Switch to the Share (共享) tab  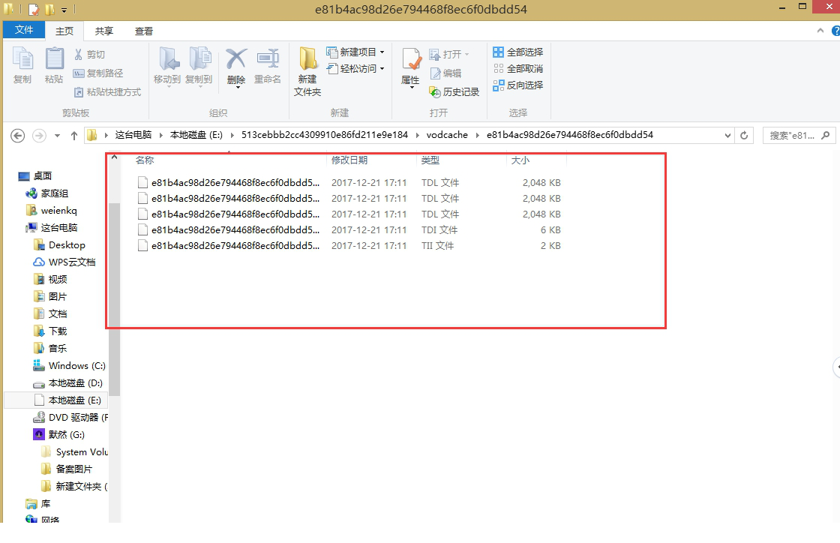(104, 31)
